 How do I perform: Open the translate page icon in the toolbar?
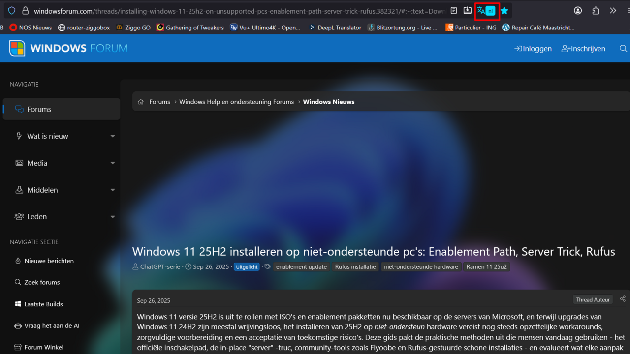click(x=486, y=10)
